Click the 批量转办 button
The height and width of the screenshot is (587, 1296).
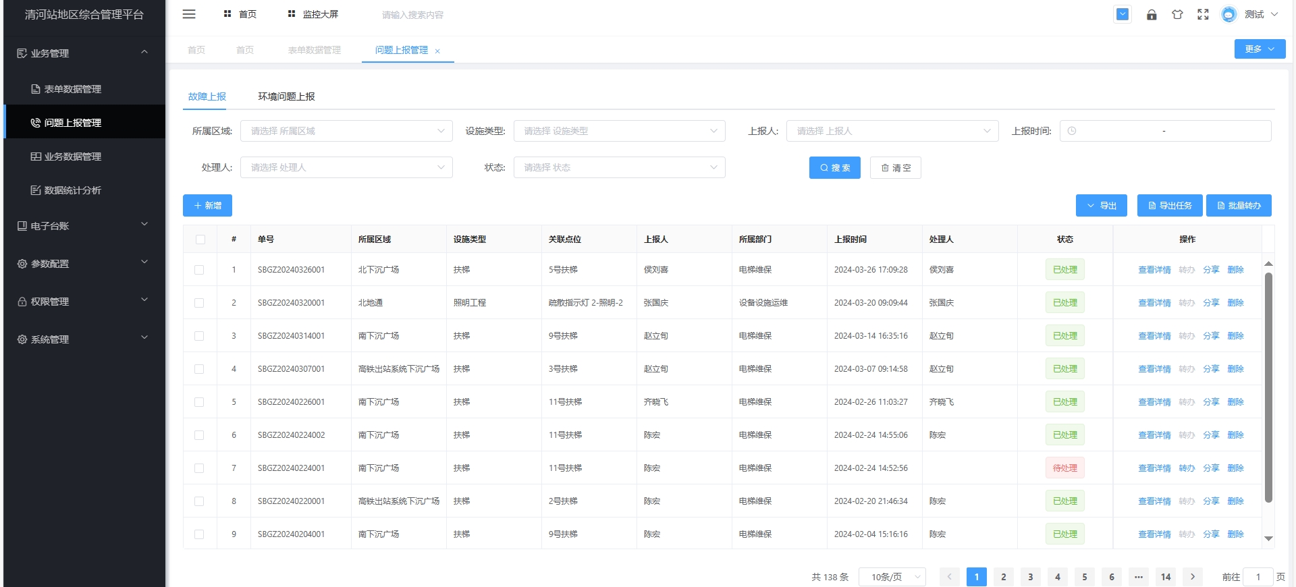(x=1239, y=206)
